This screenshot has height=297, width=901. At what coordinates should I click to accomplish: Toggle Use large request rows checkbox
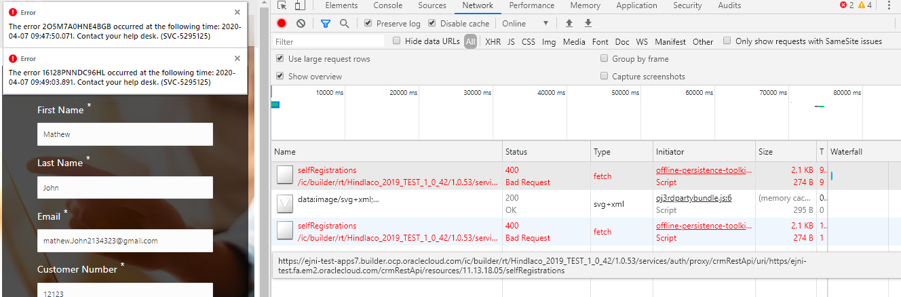280,58
